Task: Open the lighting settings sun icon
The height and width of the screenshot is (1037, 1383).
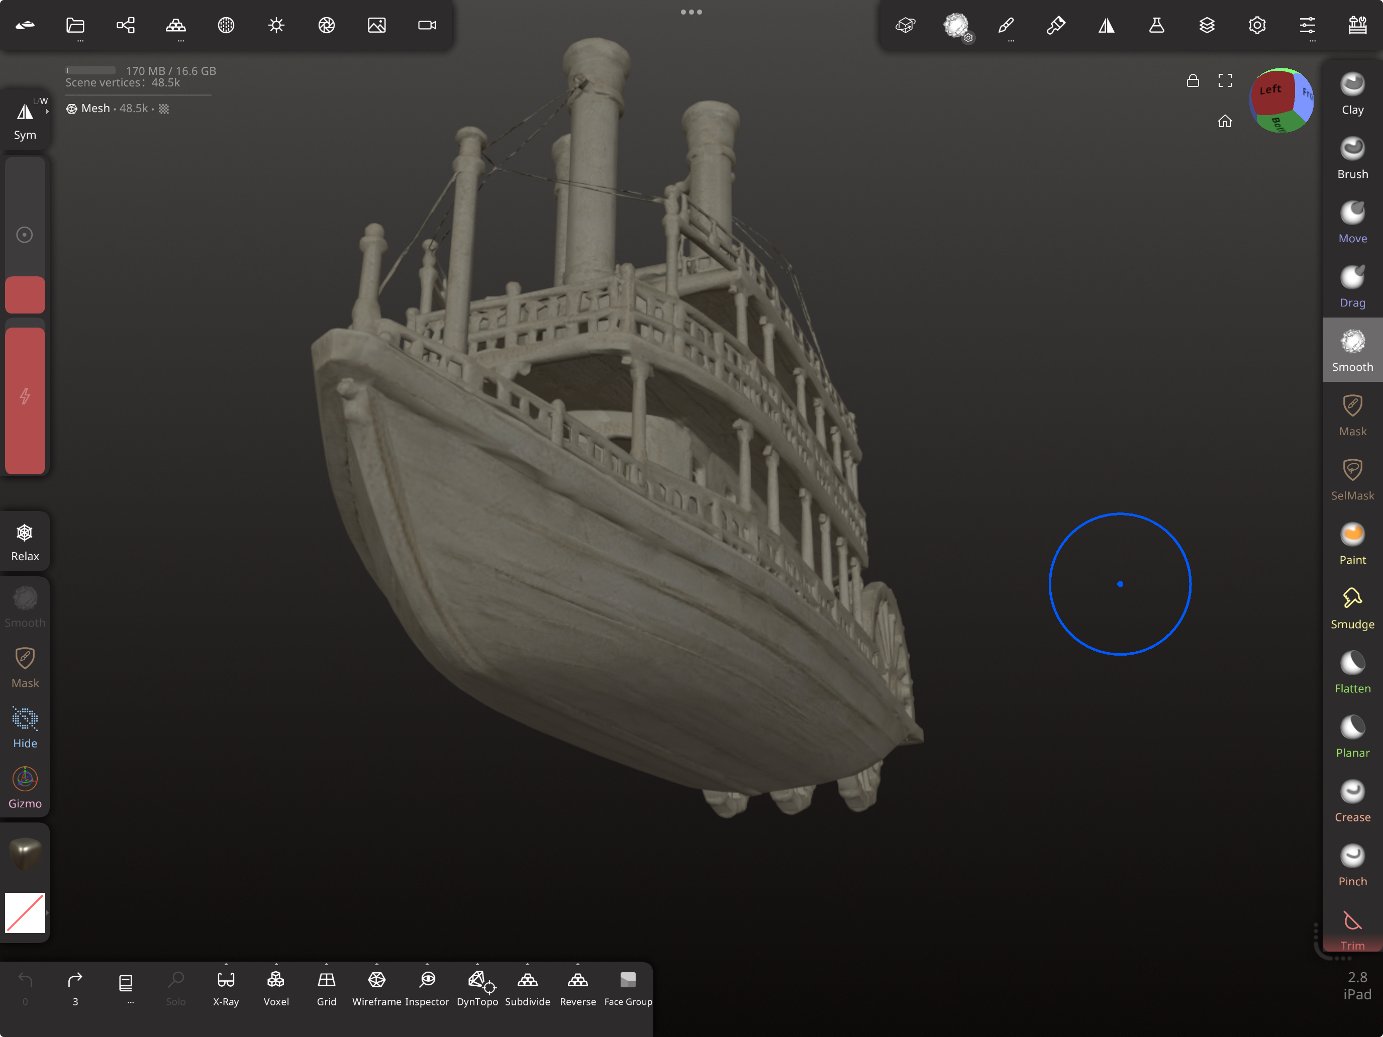Action: (x=276, y=25)
